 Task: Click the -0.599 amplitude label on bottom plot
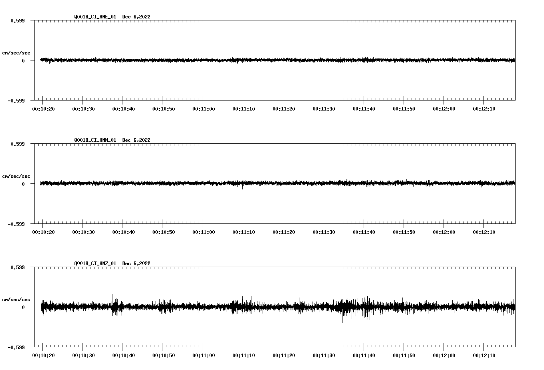(x=16, y=348)
